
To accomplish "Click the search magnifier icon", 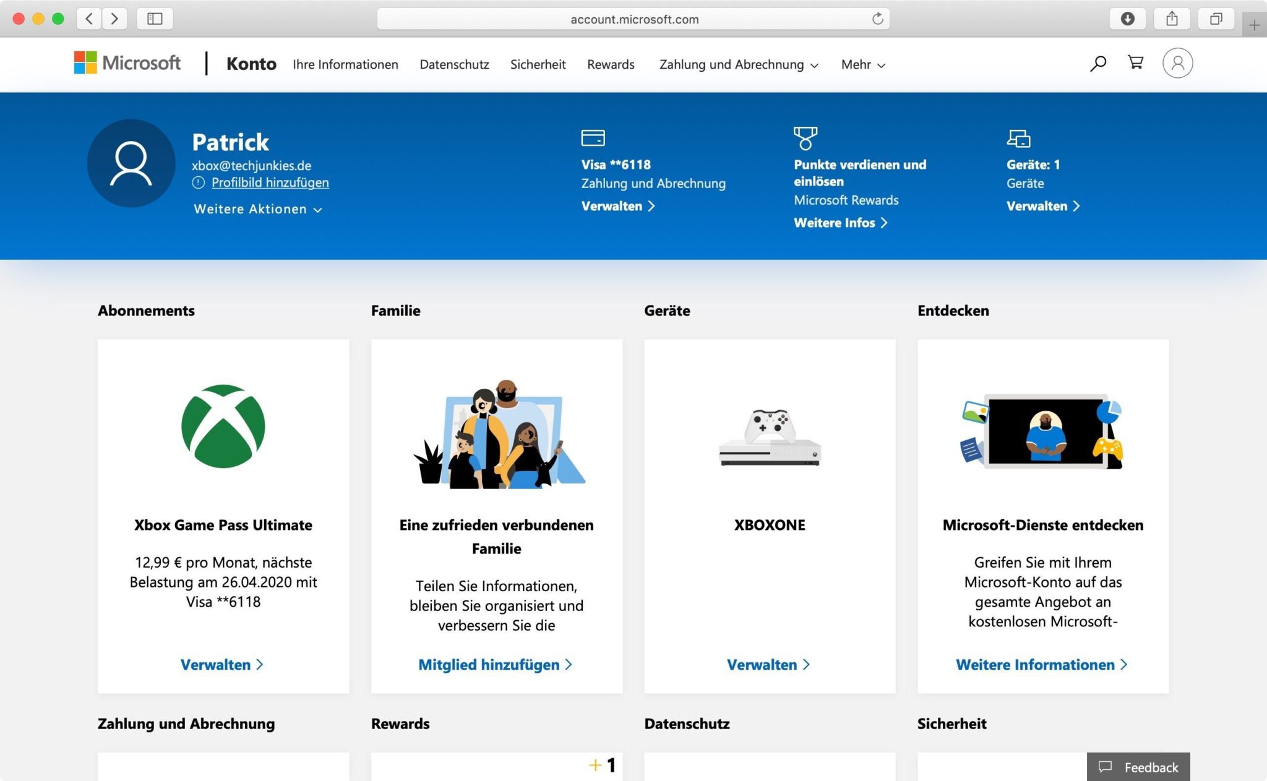I will 1098,63.
